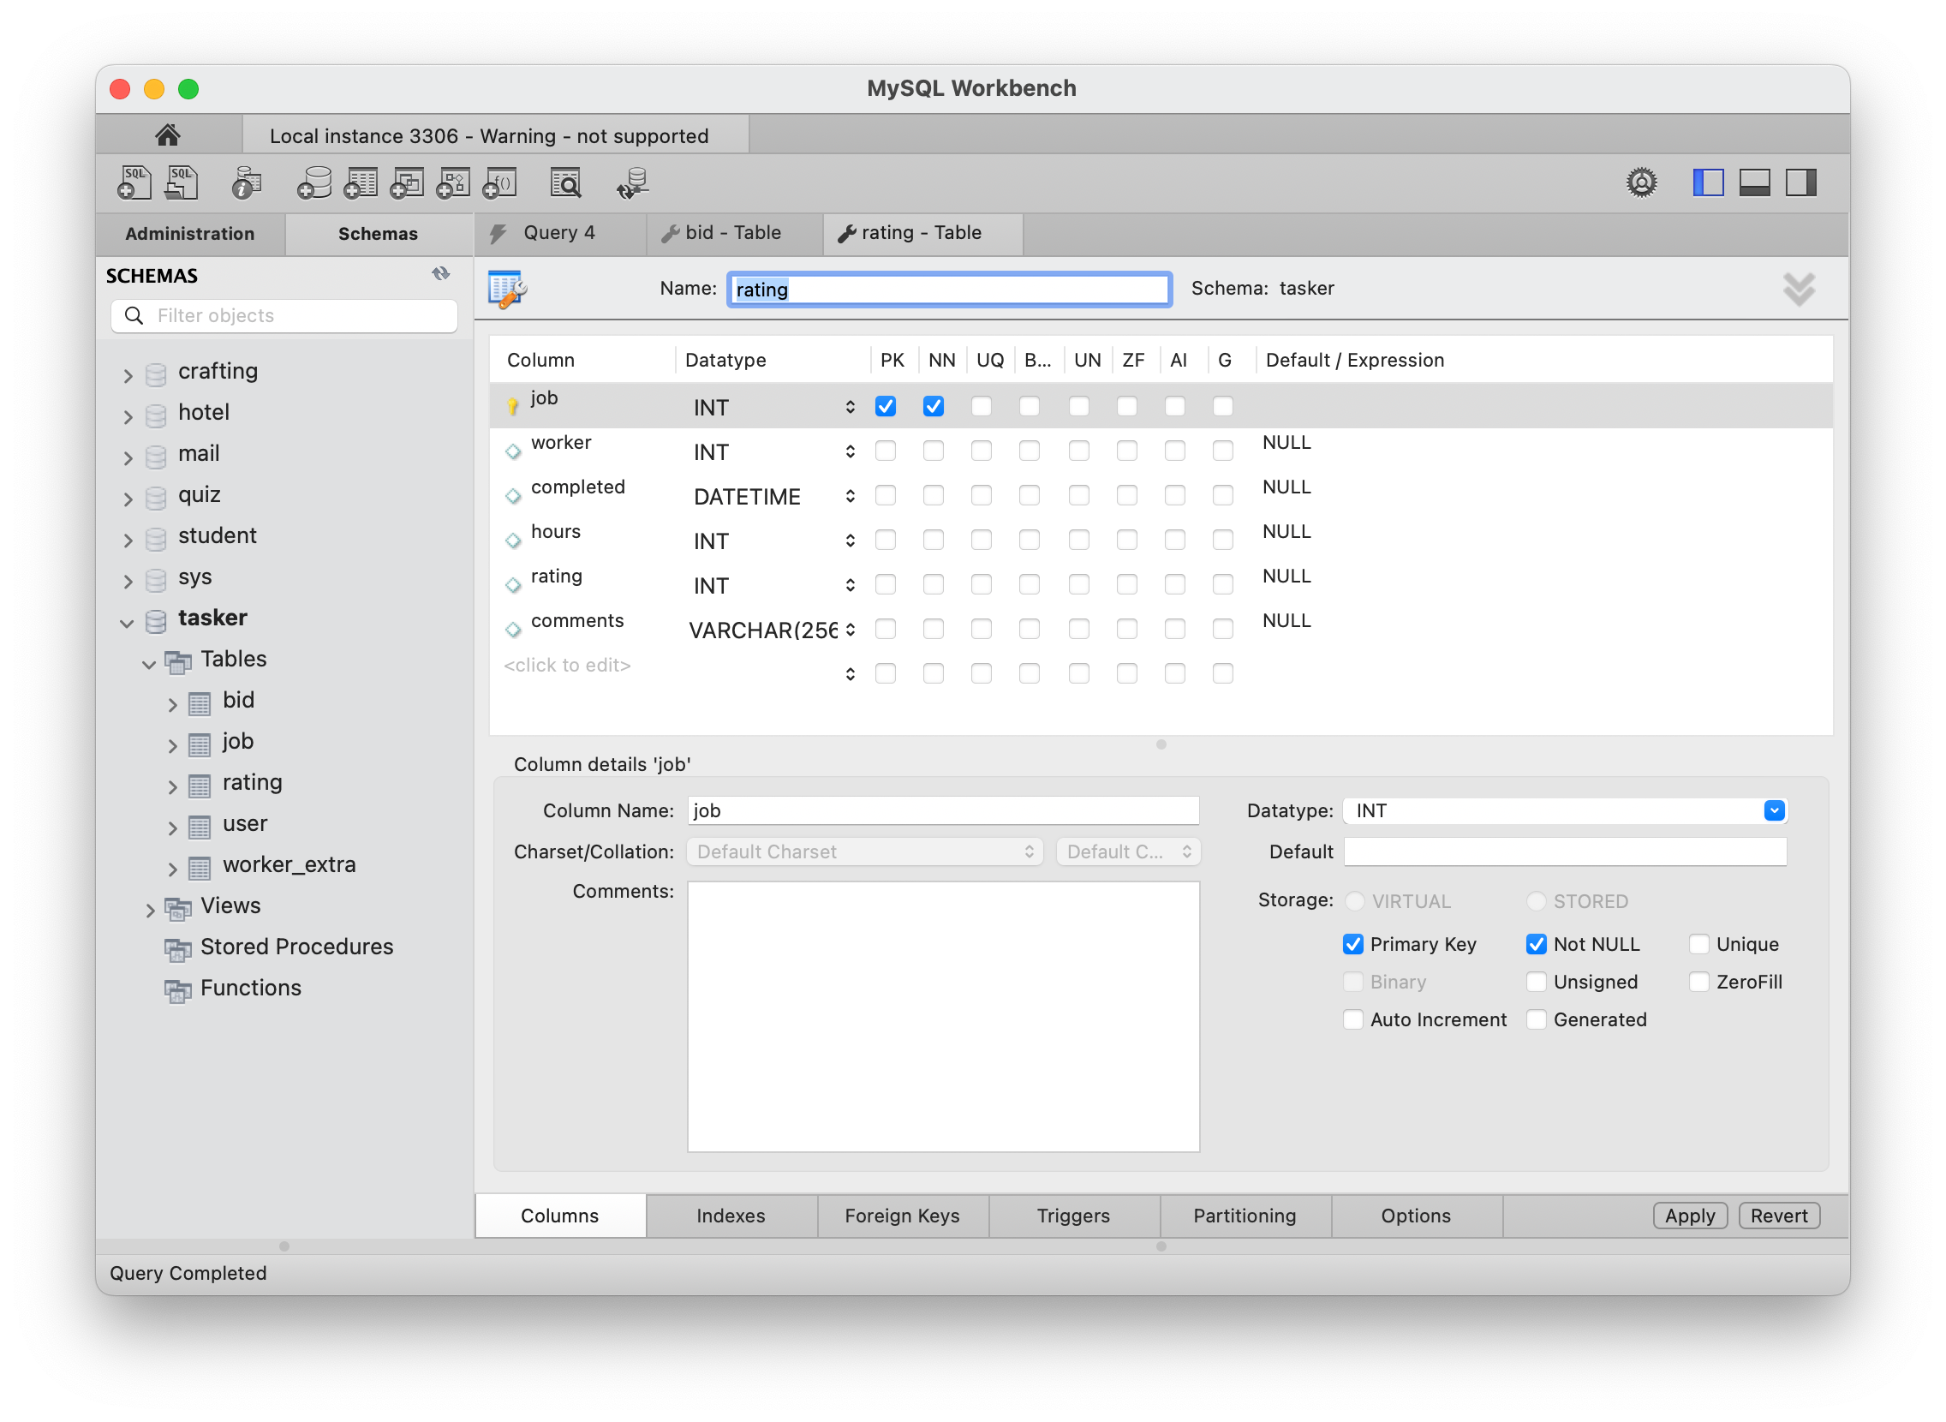Click the create new schema icon
The width and height of the screenshot is (1946, 1422).
coord(317,182)
